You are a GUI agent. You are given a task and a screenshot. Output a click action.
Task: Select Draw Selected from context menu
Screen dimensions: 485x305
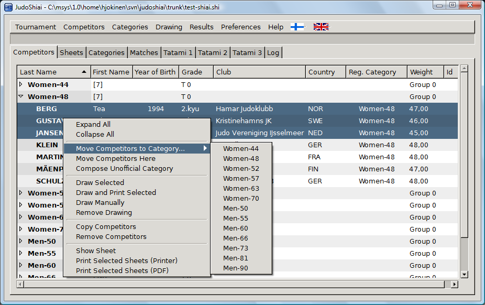100,182
